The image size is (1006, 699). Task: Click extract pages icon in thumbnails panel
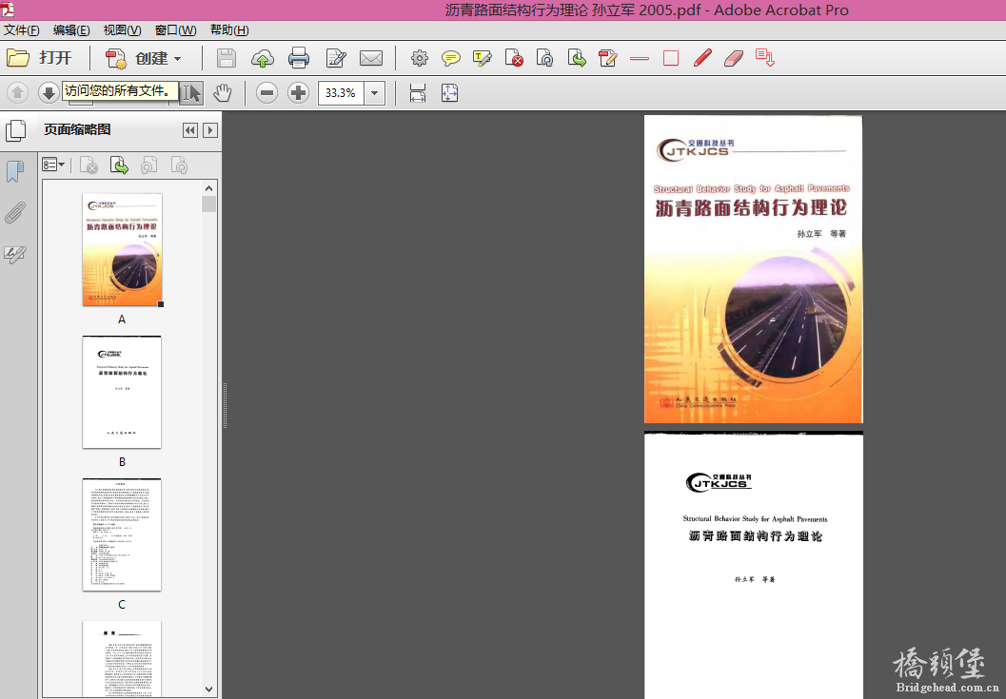click(x=119, y=166)
